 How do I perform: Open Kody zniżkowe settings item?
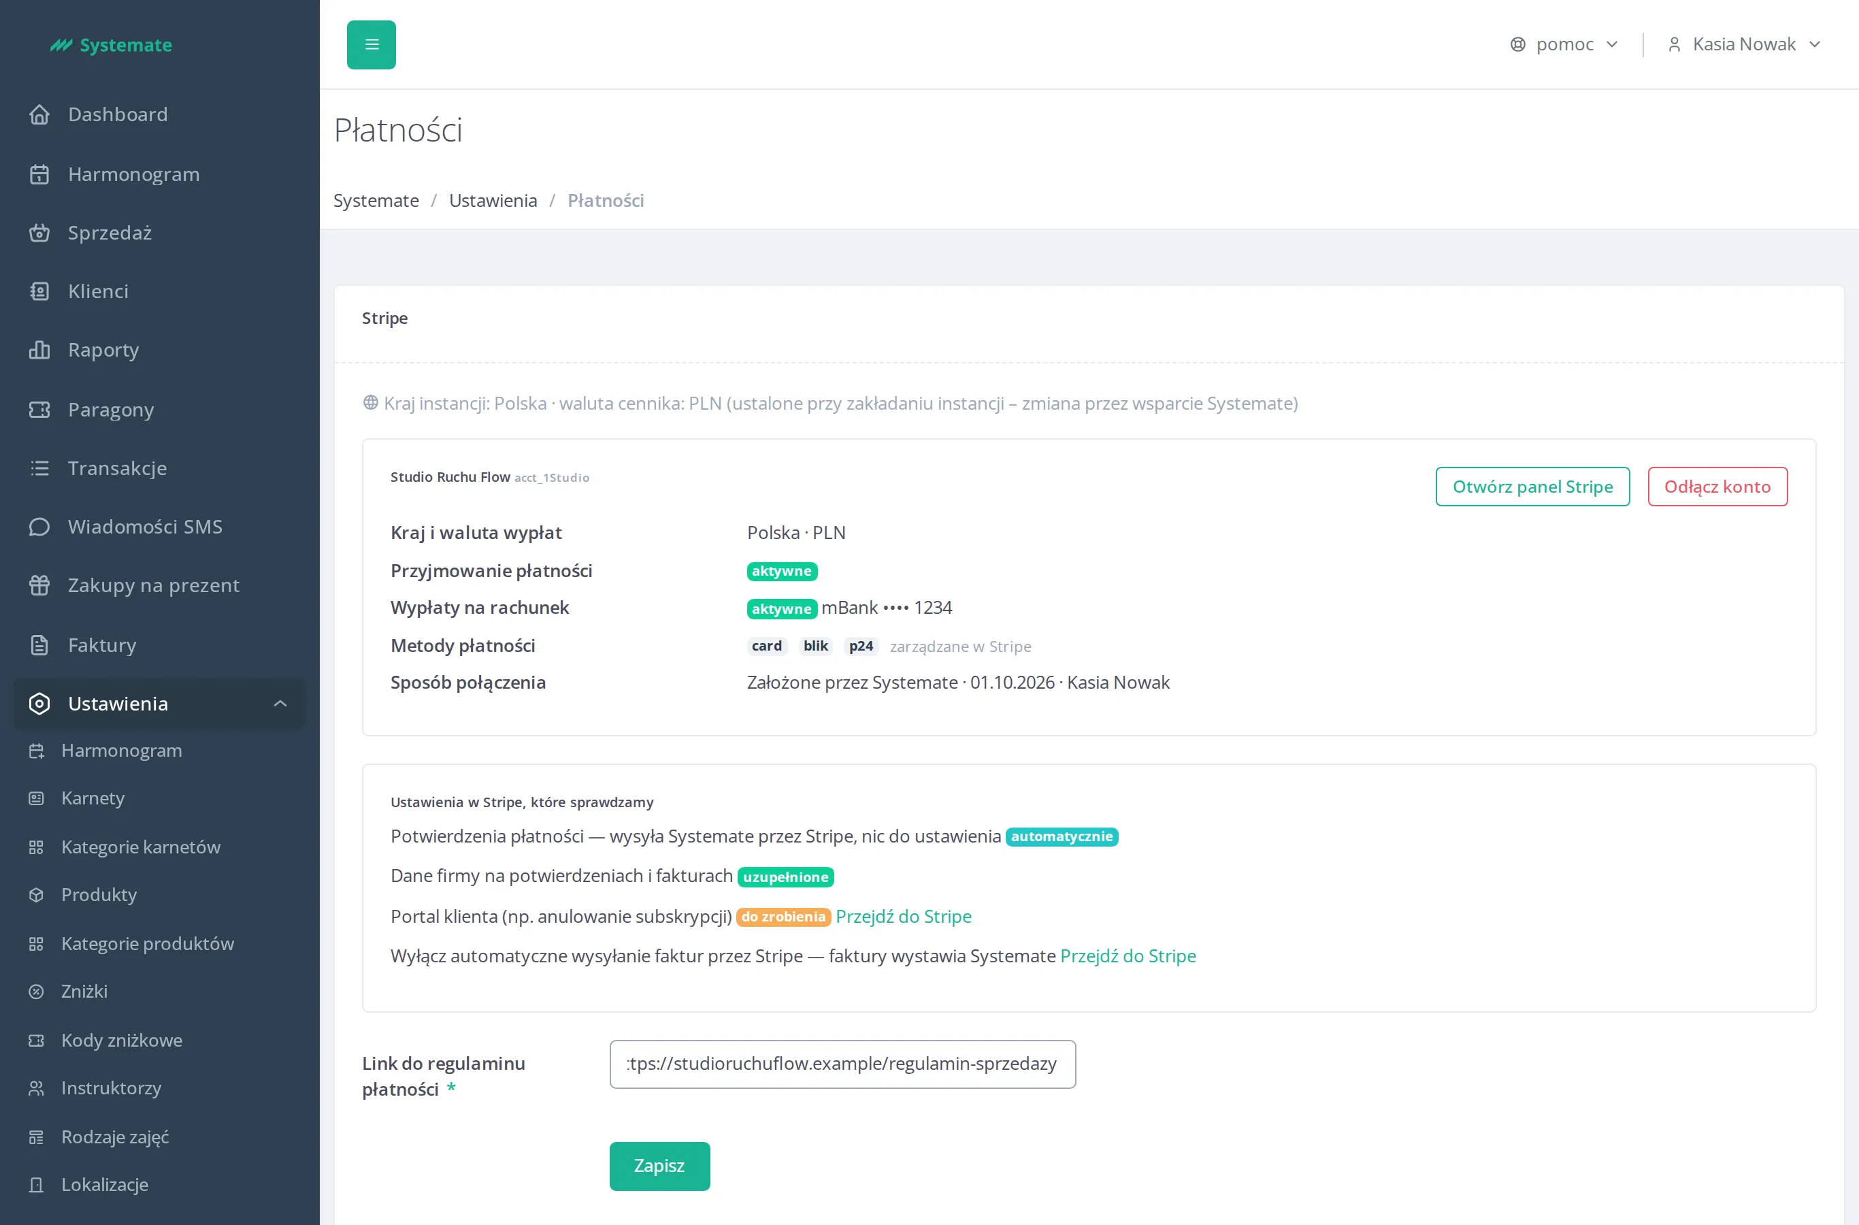click(121, 1041)
